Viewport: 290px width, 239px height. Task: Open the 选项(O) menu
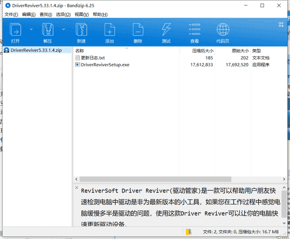tap(63, 15)
